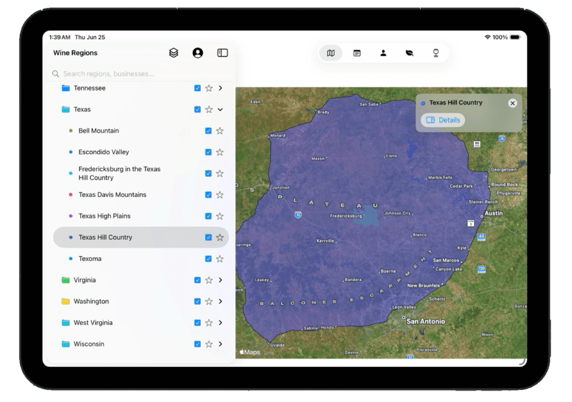Click the battery status icon

click(x=515, y=37)
